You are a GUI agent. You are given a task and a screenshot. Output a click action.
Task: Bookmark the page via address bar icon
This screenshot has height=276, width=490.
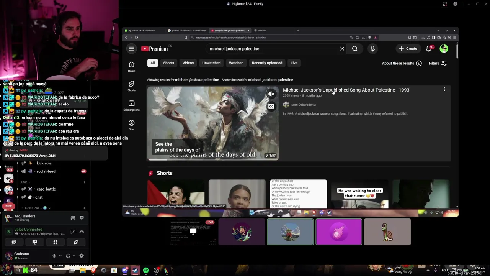click(186, 38)
